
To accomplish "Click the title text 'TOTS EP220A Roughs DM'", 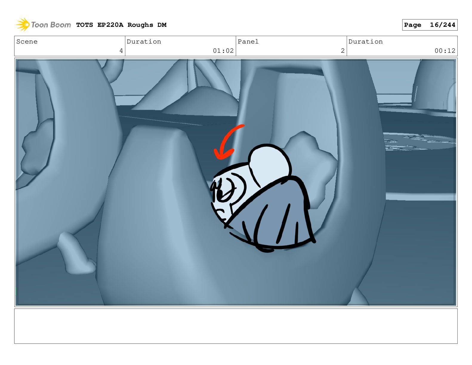I will [x=121, y=25].
